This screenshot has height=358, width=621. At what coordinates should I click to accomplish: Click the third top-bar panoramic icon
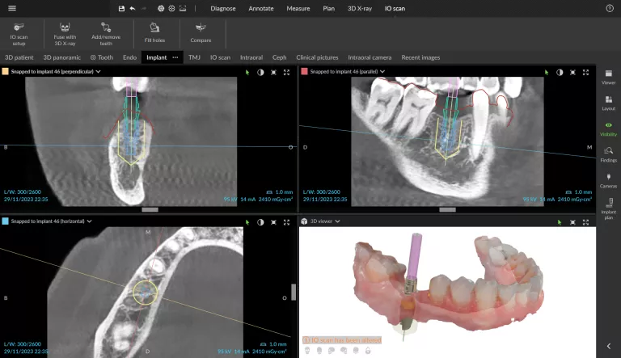(183, 8)
